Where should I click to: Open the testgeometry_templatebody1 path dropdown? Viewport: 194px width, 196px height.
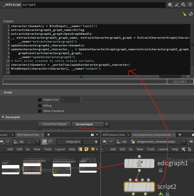(x=184, y=142)
